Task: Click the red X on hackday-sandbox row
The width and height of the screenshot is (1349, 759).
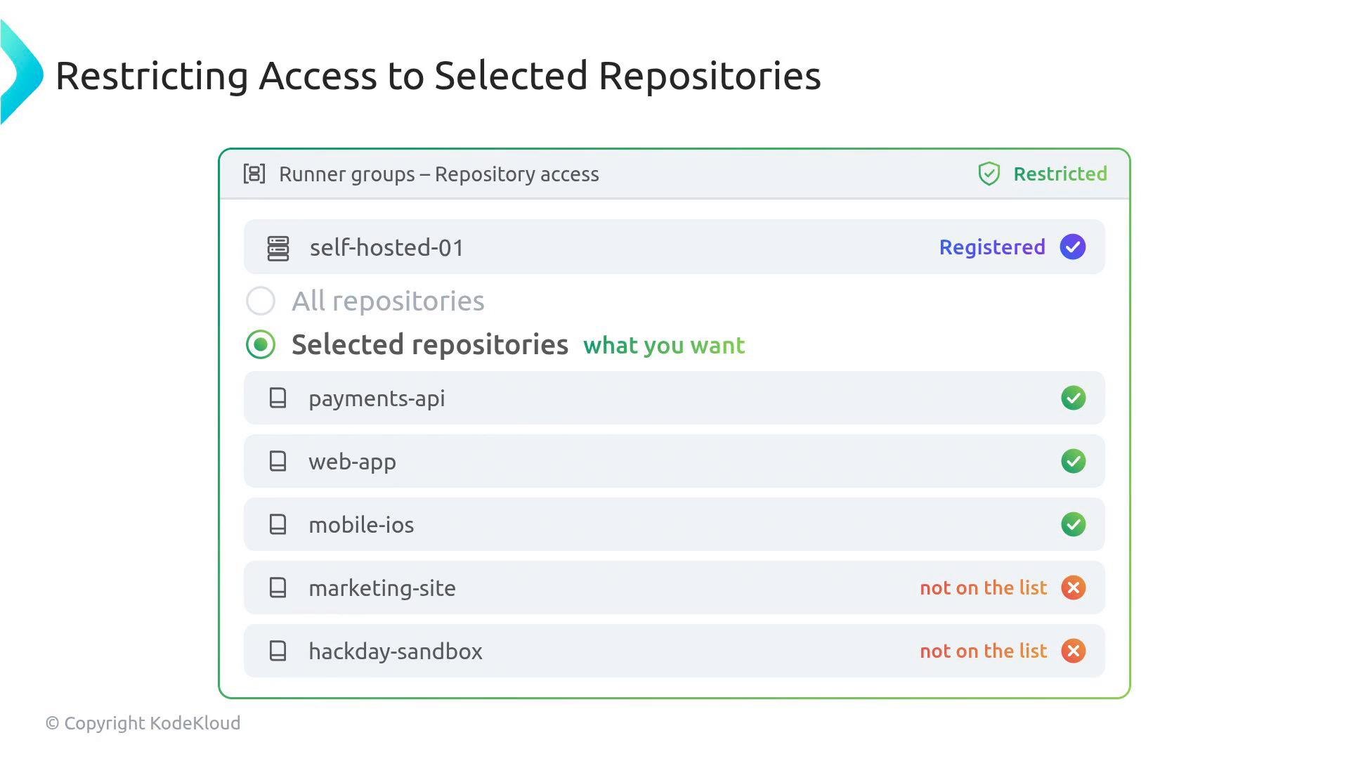Action: (x=1073, y=651)
